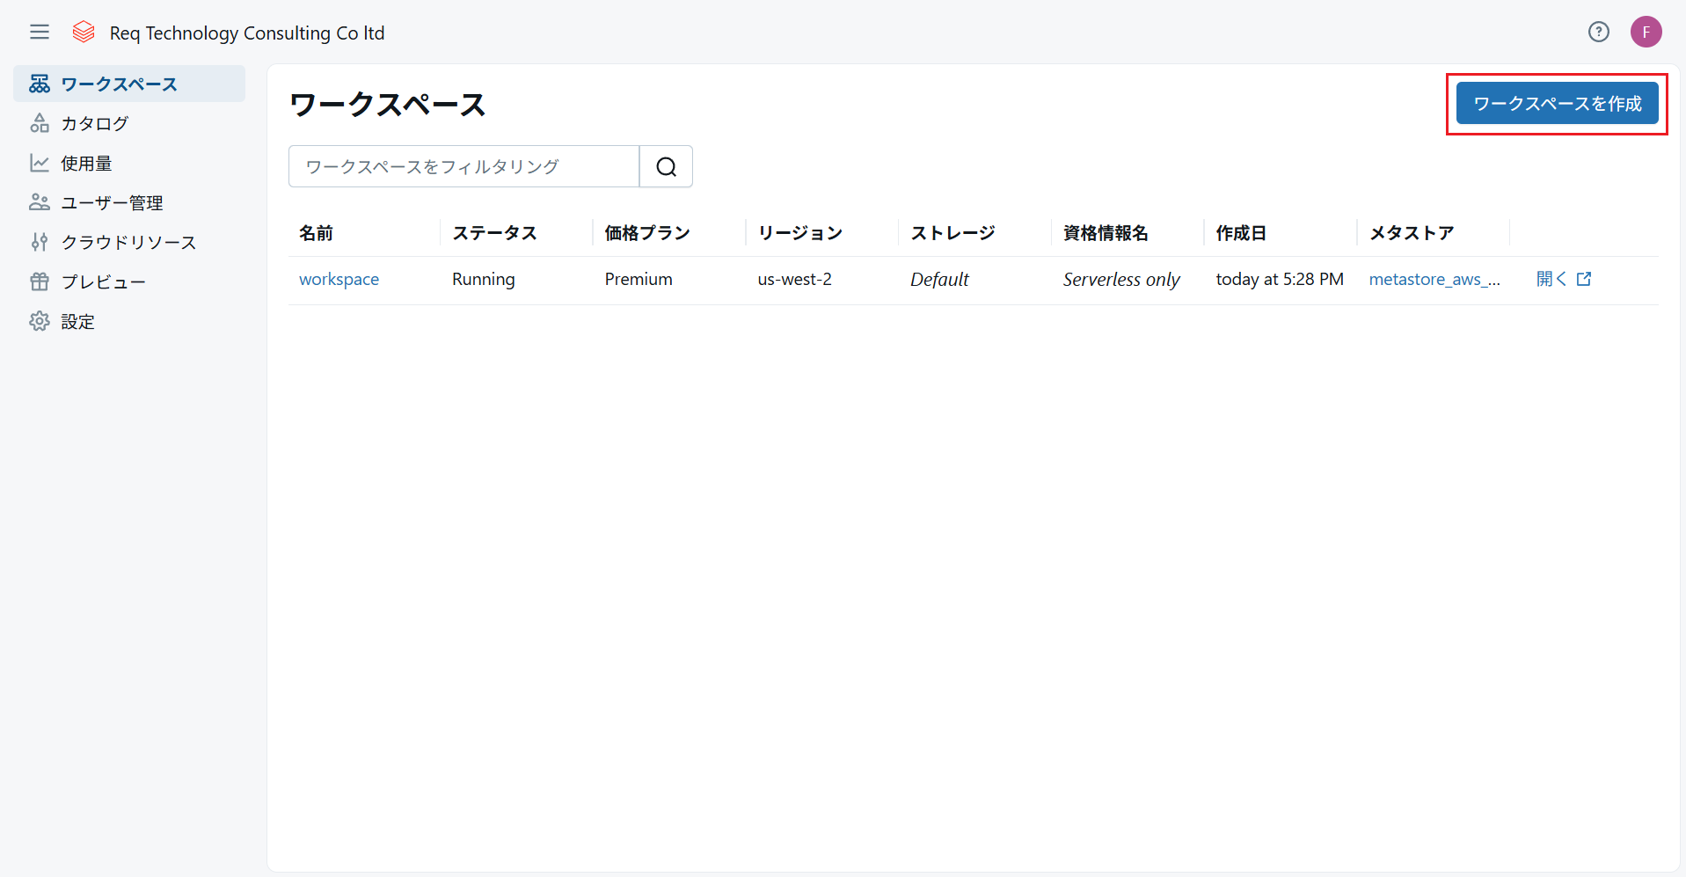
Task: Open プレビュー in the sidebar
Action: pos(103,282)
